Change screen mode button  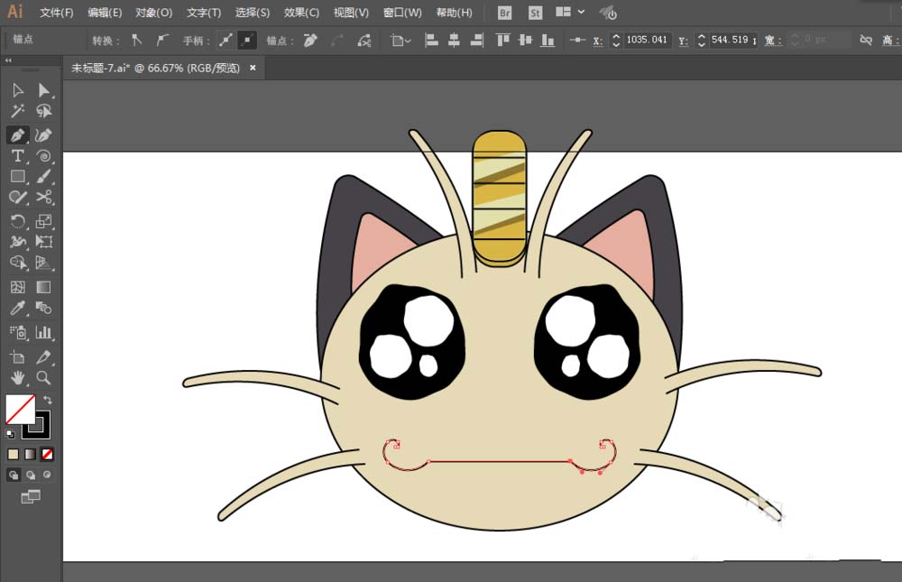(31, 496)
